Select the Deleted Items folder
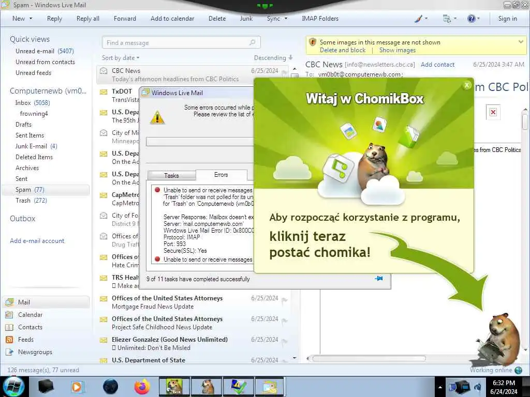The image size is (530, 397). [34, 157]
